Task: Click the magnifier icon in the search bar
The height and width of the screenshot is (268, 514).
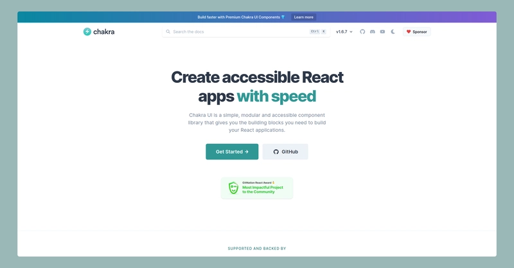Action: [x=168, y=31]
